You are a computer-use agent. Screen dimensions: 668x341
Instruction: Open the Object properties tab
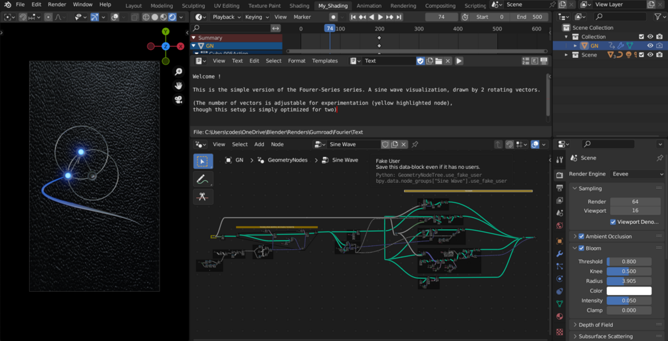point(560,241)
